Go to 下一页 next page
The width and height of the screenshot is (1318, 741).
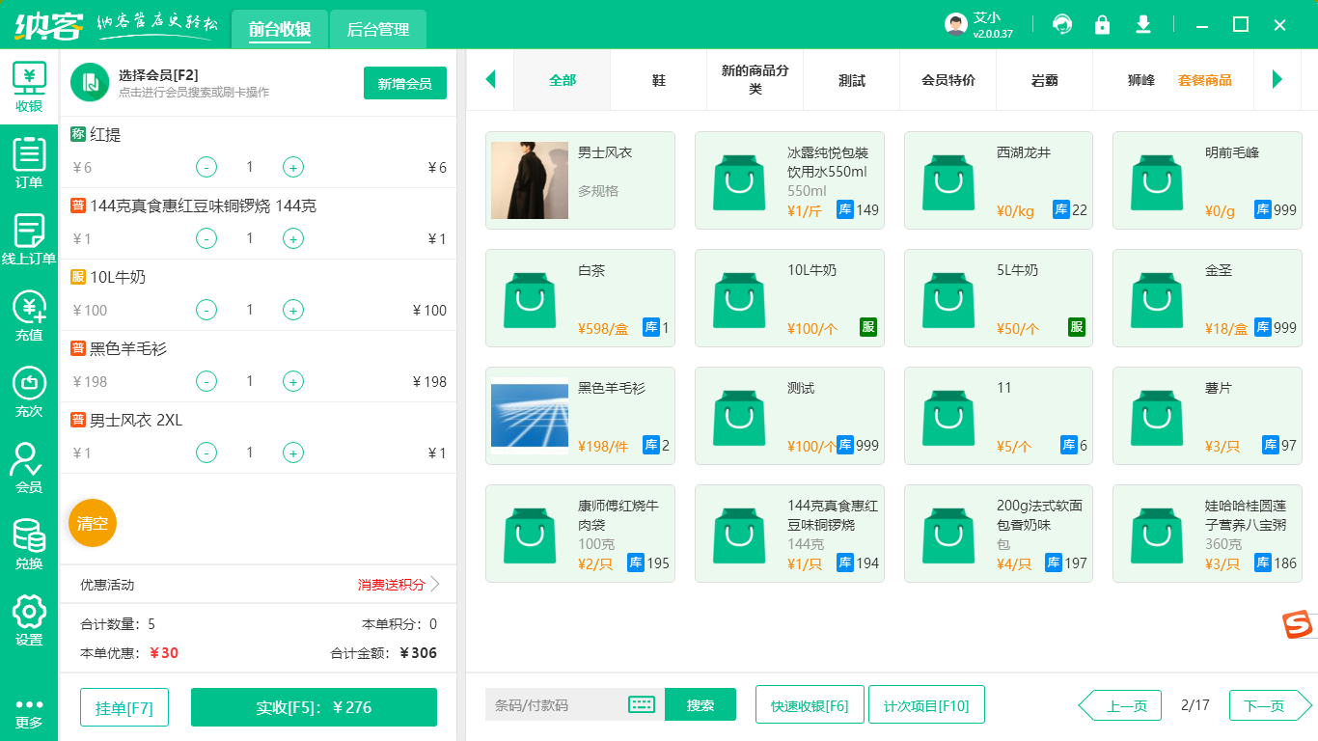[1271, 705]
